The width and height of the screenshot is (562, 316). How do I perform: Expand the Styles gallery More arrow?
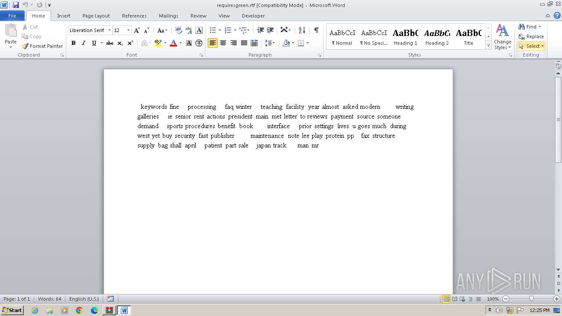(x=488, y=46)
